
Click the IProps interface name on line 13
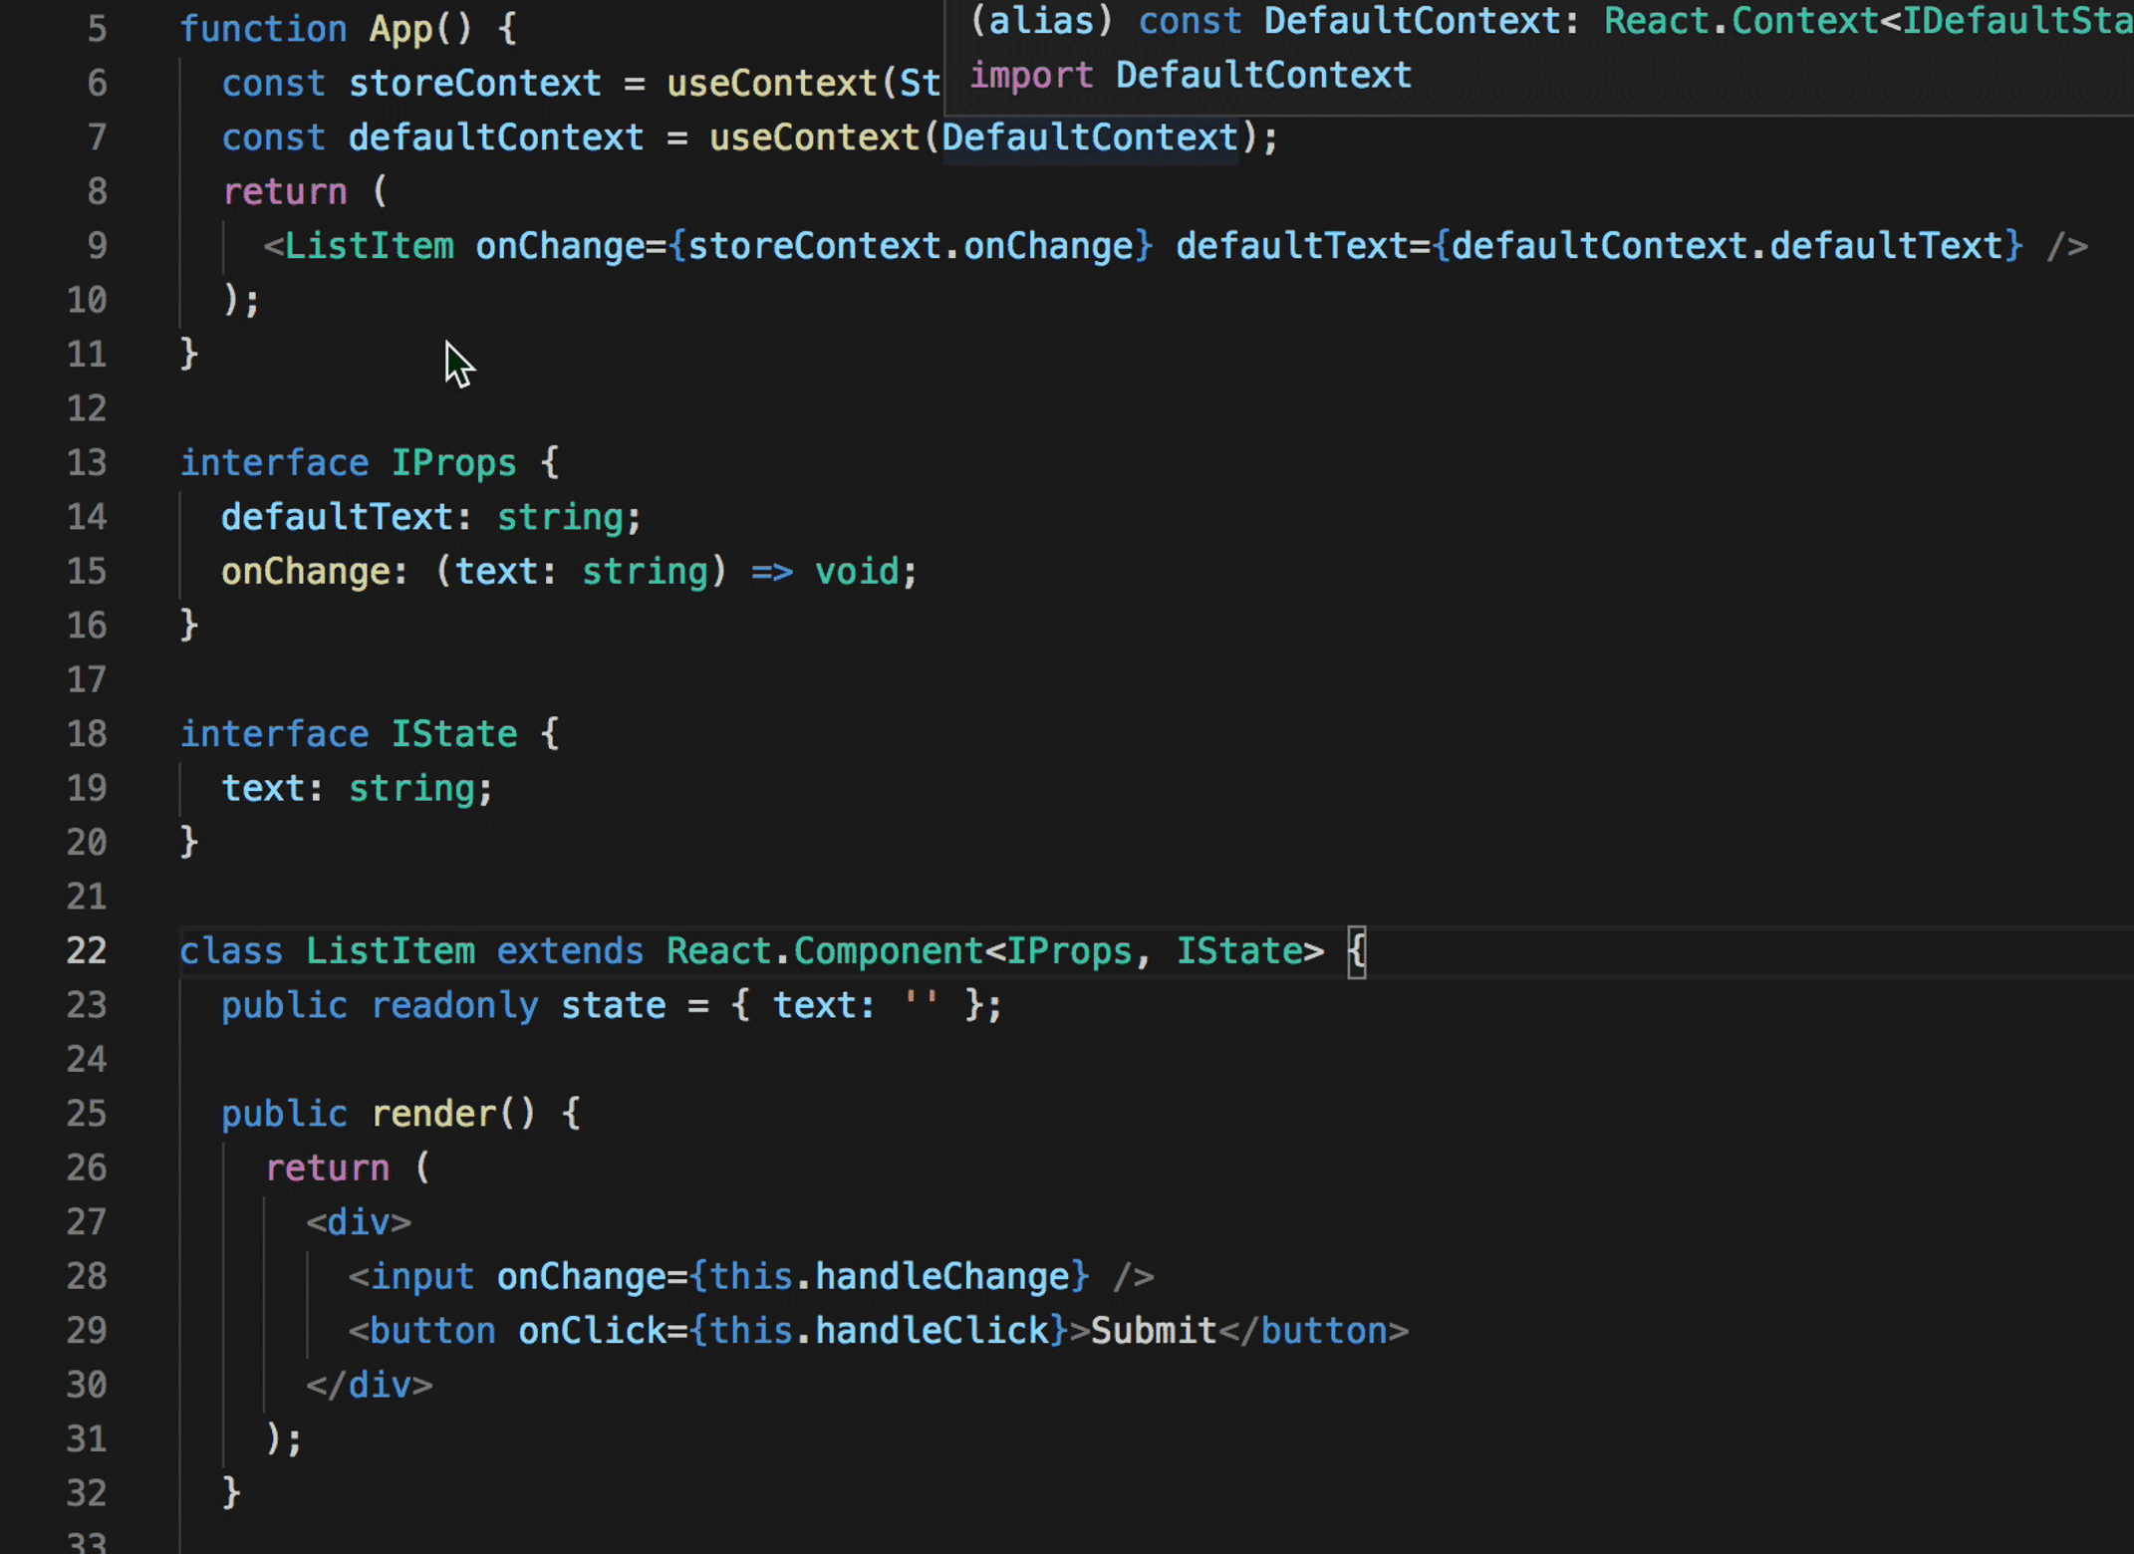tap(453, 463)
